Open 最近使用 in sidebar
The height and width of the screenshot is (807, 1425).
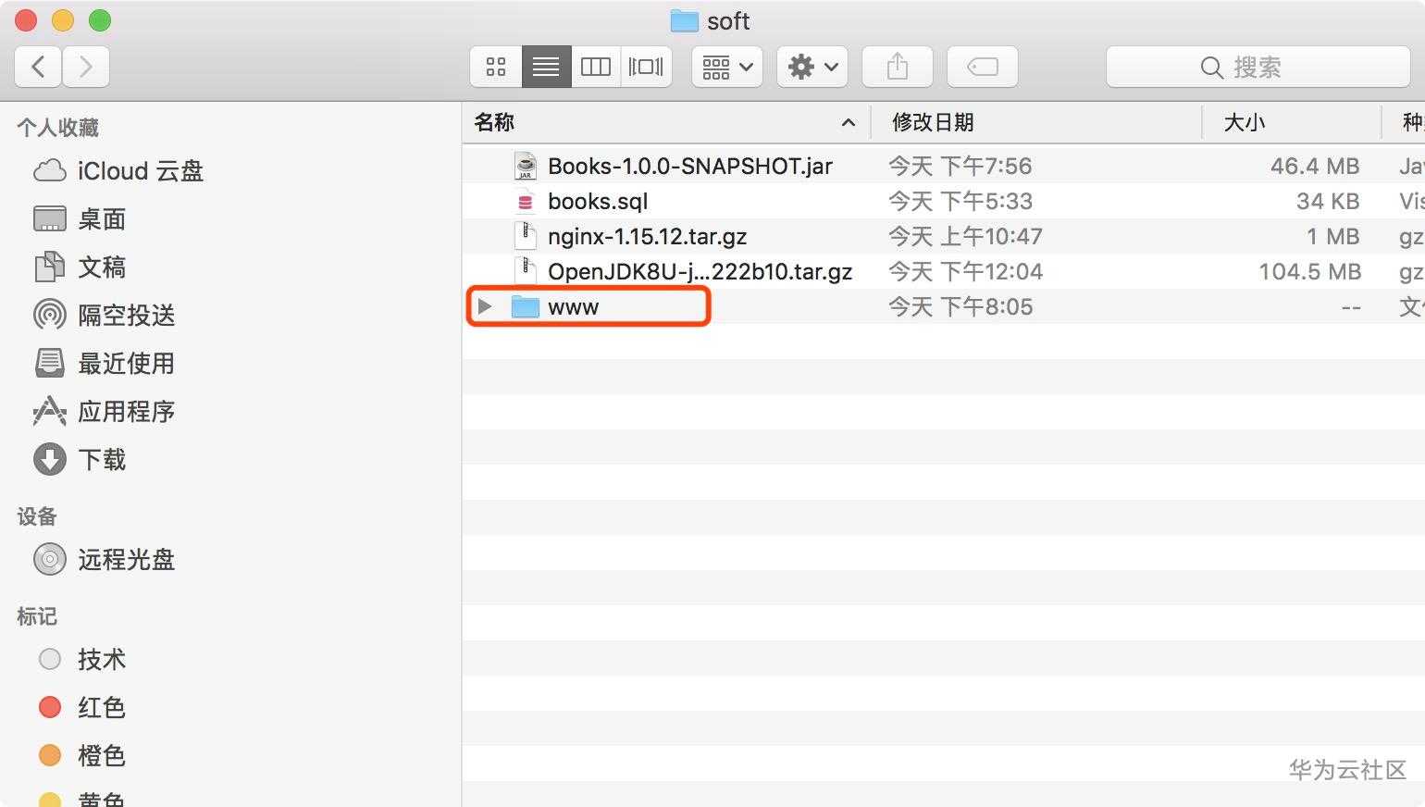click(x=104, y=364)
